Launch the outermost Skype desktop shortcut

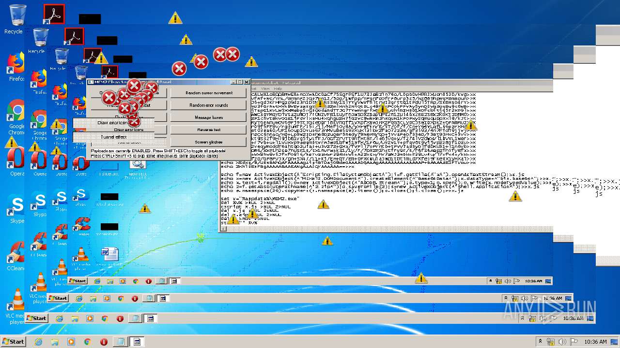pos(16,210)
